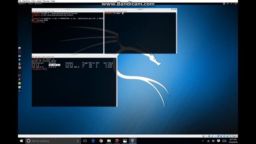The height and width of the screenshot is (144, 256).
Task: Open Terminal menu in nmap terminal
Action: tap(121, 12)
